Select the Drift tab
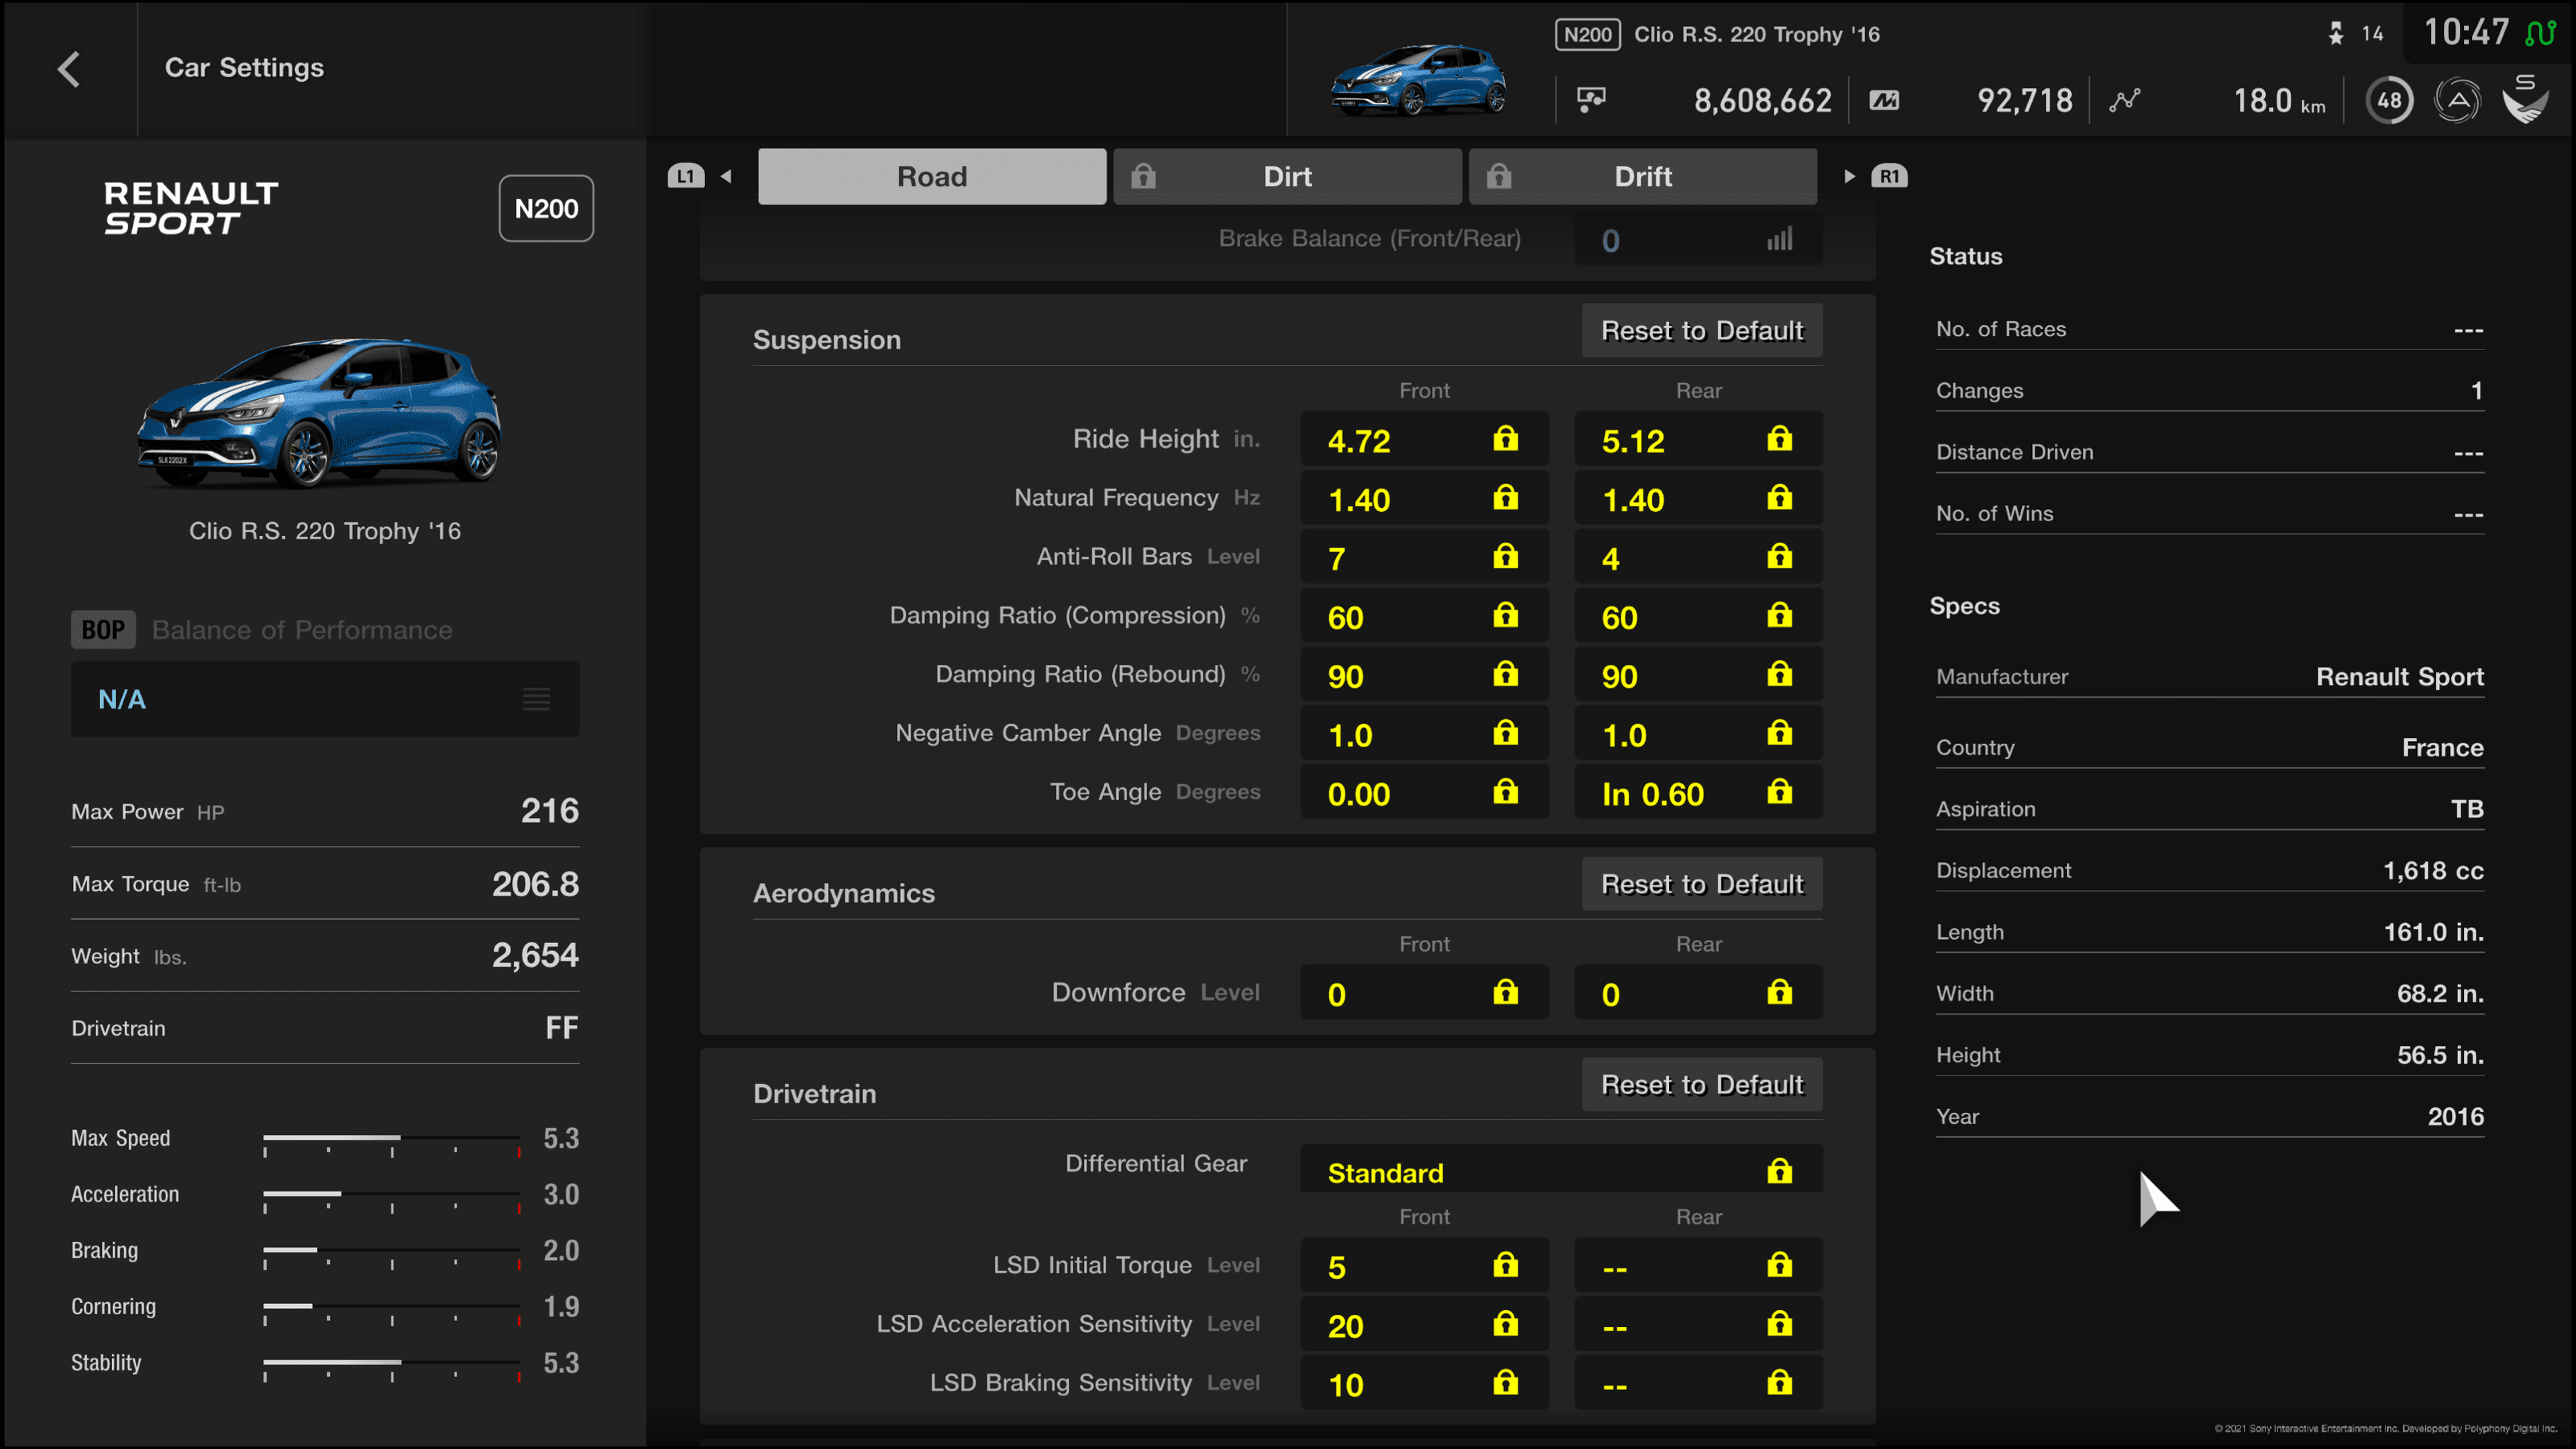This screenshot has width=2576, height=1449. [1642, 175]
